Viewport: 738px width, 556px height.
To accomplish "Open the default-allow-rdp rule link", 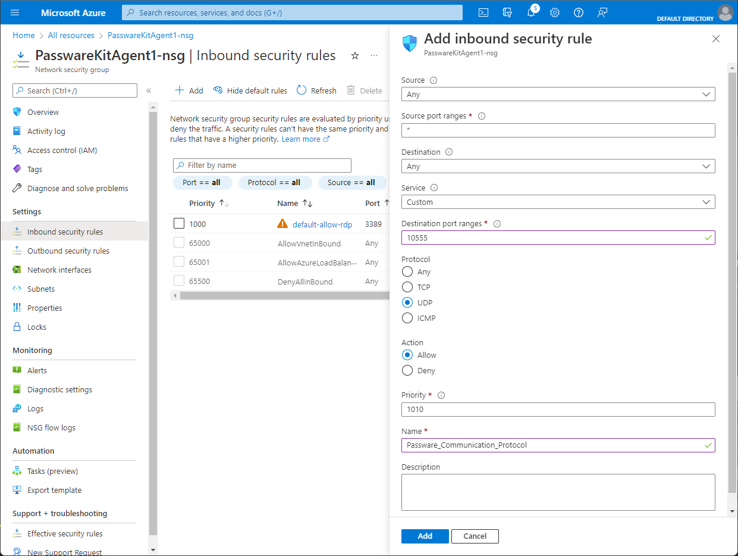I will click(322, 224).
